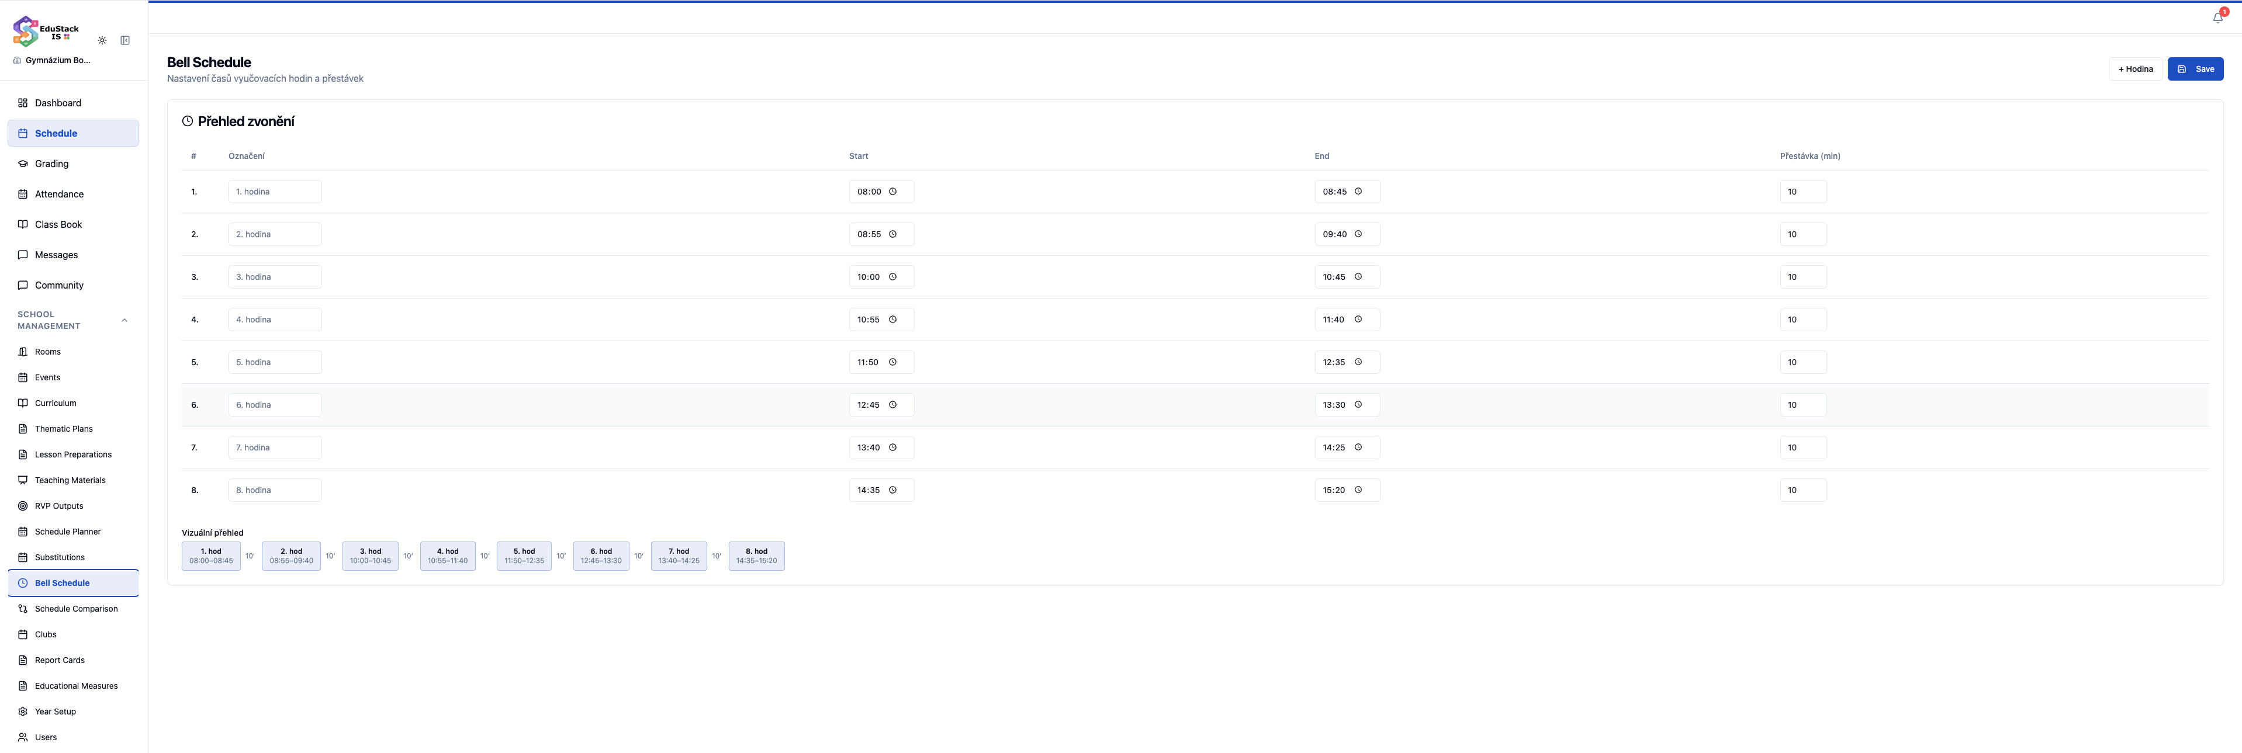The width and height of the screenshot is (2242, 753).
Task: Edit break minutes for lesson 1
Action: pyautogui.click(x=1803, y=191)
